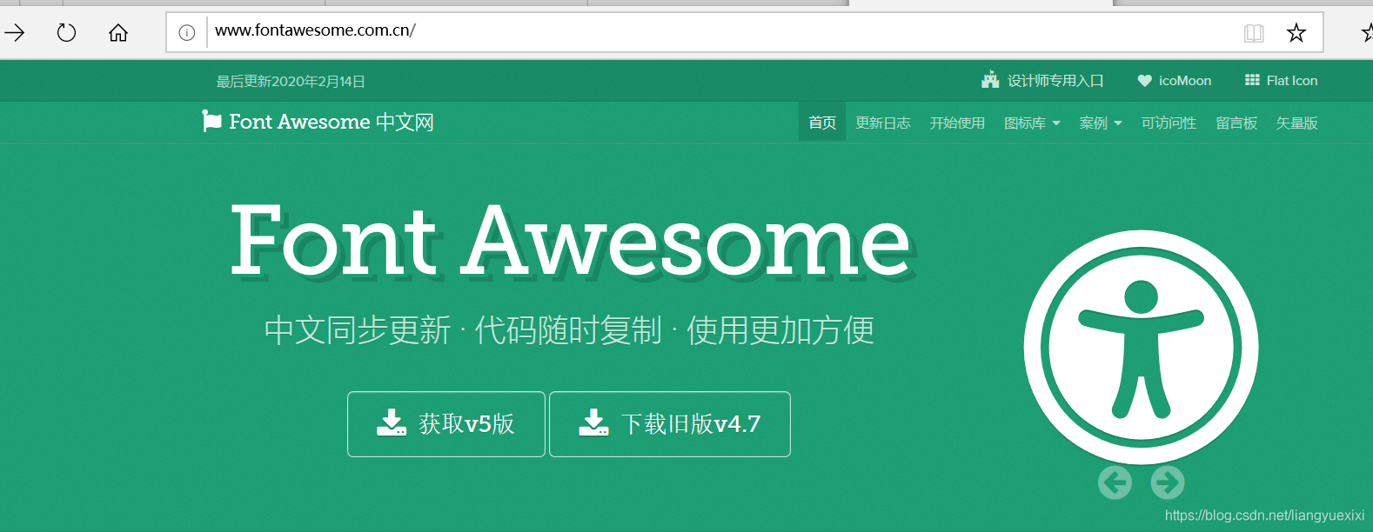1373x532 pixels.
Task: Expand 图标库 dropdown menu
Action: pos(1032,123)
